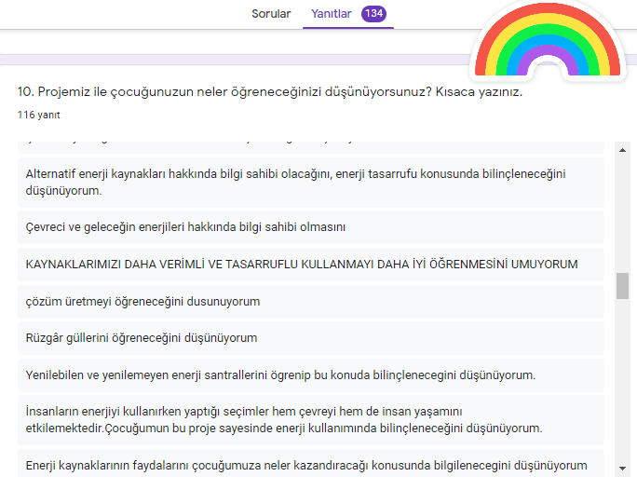This screenshot has width=637, height=490.
Task: Click the scrollbar down arrow
Action: pyautogui.click(x=622, y=469)
